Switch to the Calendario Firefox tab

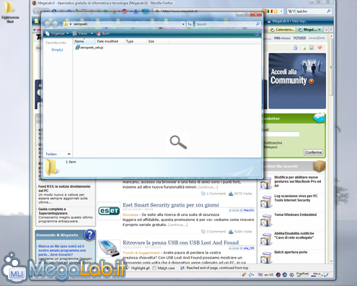[282, 30]
